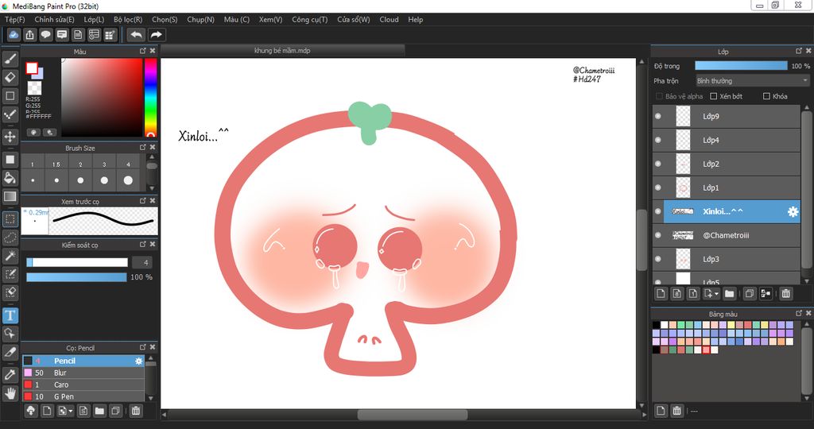
Task: Select the Blur brush
Action: click(83, 373)
